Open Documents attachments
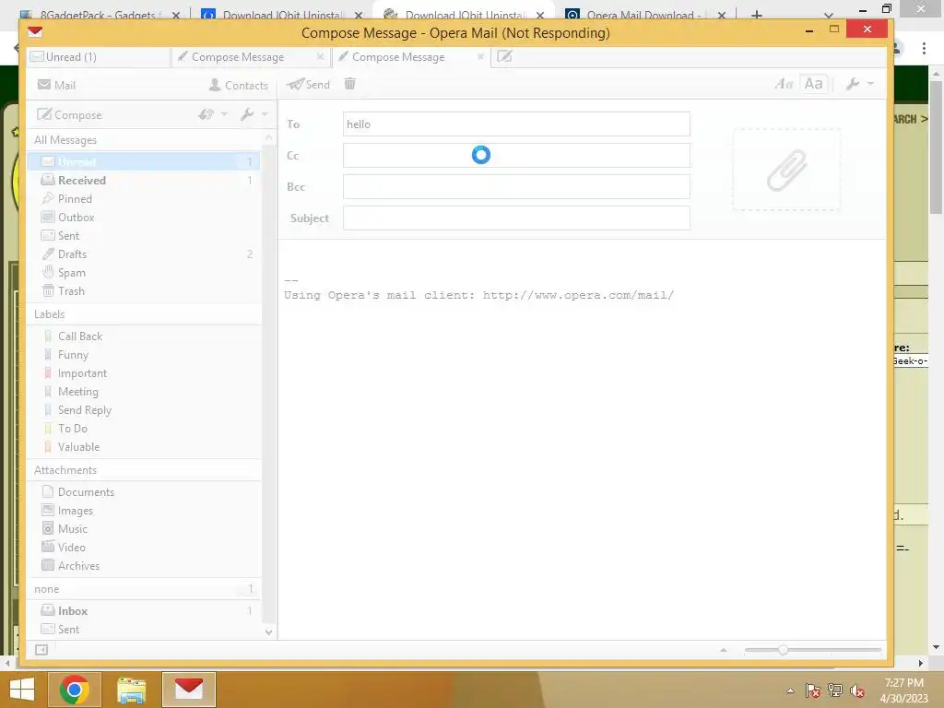This screenshot has width=944, height=708. [x=144, y=492]
